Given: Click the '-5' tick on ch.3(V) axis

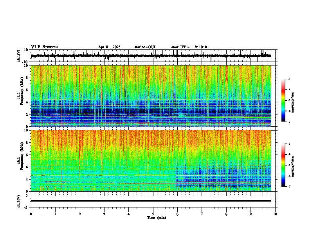Looking at the screenshot, I should 26,207.
